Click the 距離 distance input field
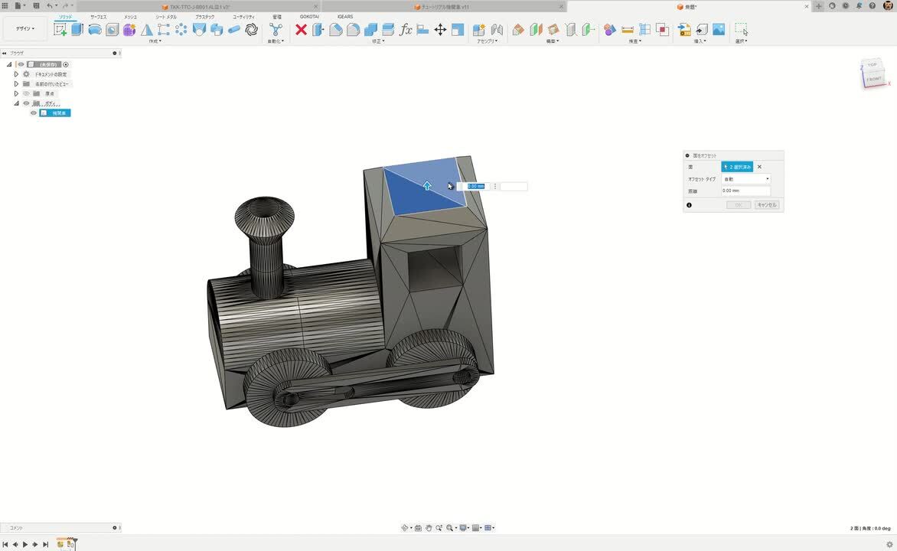Screen dimensions: 897x551 pyautogui.click(x=746, y=191)
